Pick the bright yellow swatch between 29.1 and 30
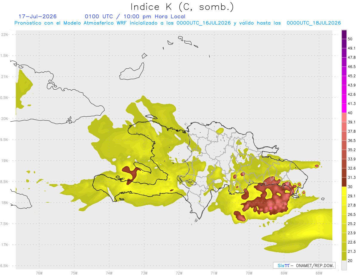This screenshot has width=358, height=277. (344, 191)
